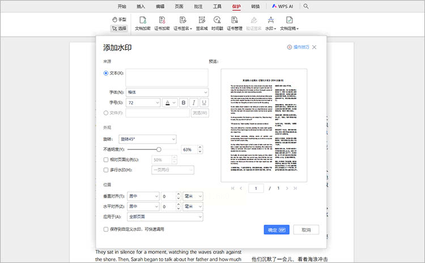Enable 相对页面比例 checkbox
Screen dimensions: 425x263
pos(106,160)
